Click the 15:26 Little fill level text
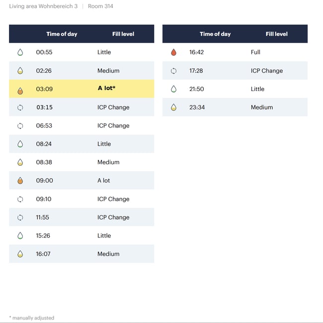Screen dimensions: 323x323 (x=104, y=235)
